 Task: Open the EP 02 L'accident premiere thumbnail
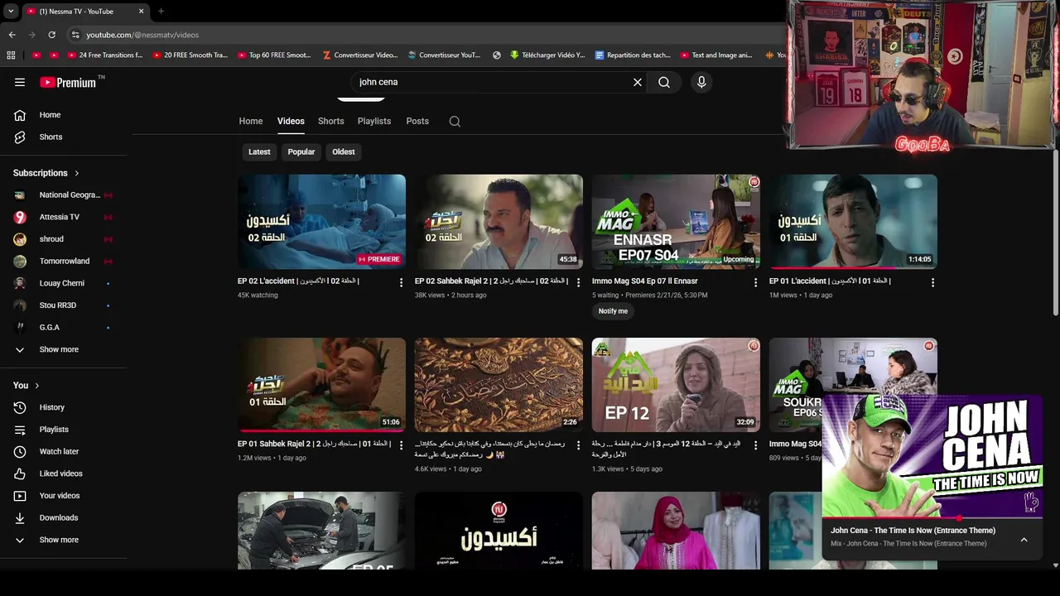[x=321, y=221]
